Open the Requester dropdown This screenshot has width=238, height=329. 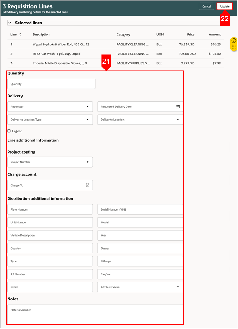click(87, 107)
